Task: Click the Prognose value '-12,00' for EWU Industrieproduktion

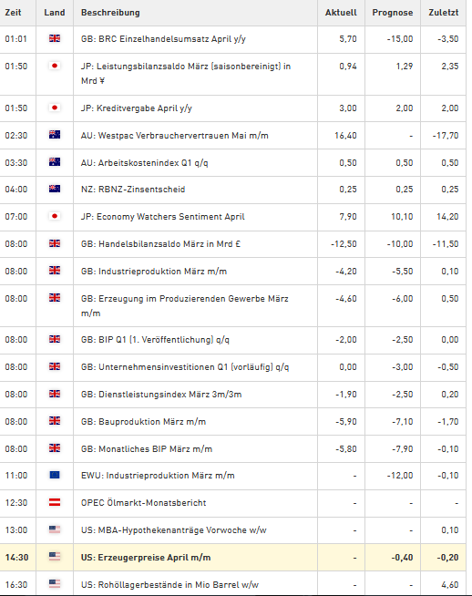Action: tap(400, 476)
